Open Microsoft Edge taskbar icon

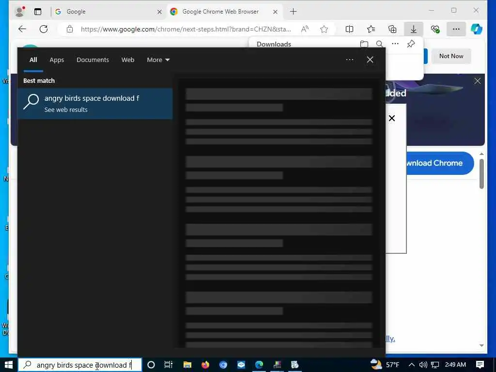[x=259, y=365]
